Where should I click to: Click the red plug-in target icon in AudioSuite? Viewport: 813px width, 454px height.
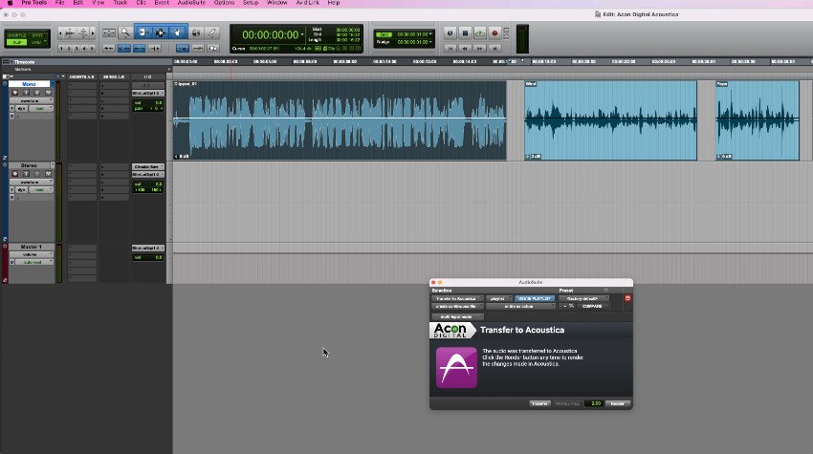pos(627,298)
